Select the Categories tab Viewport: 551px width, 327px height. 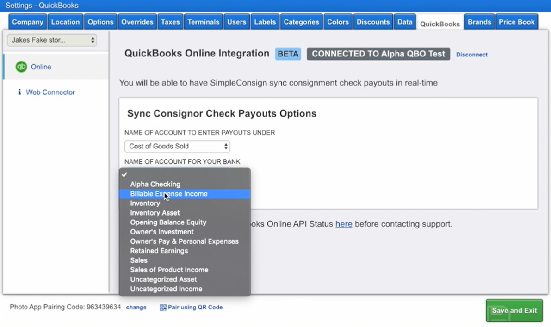[301, 22]
